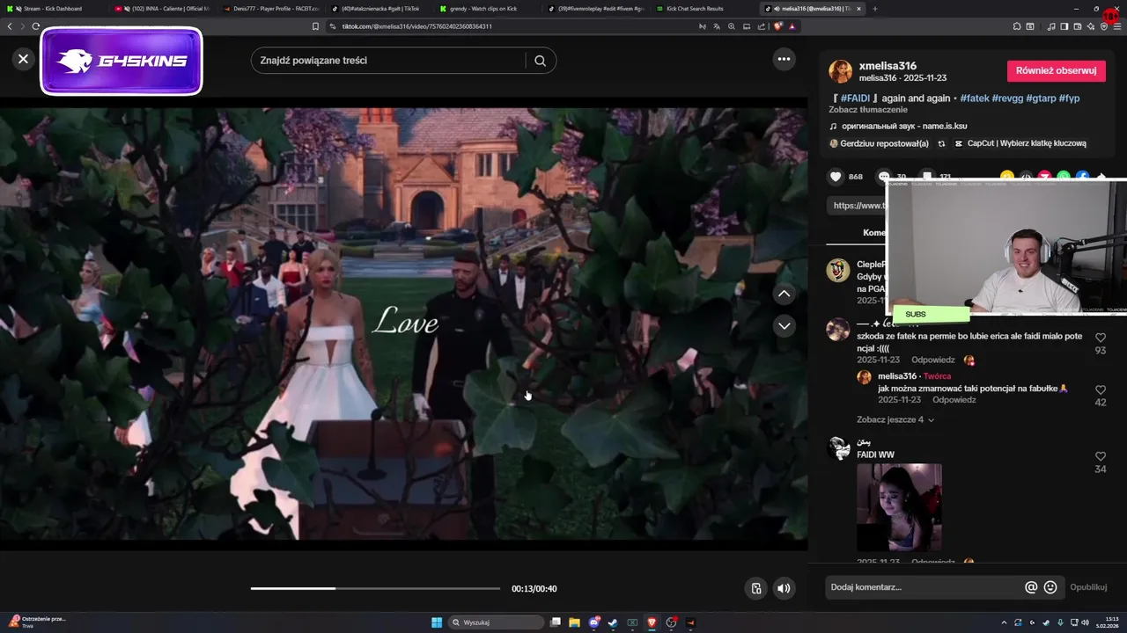
Task: Like the FAIDI WW comment
Action: (x=1101, y=456)
